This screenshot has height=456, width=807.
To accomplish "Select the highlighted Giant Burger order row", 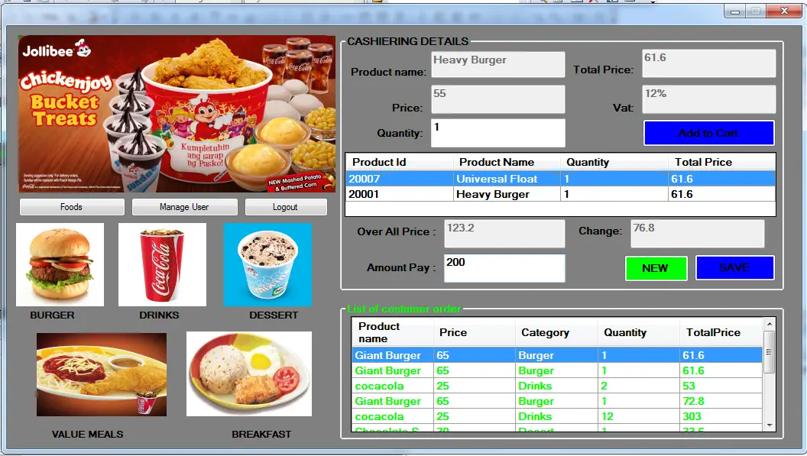I will point(557,355).
